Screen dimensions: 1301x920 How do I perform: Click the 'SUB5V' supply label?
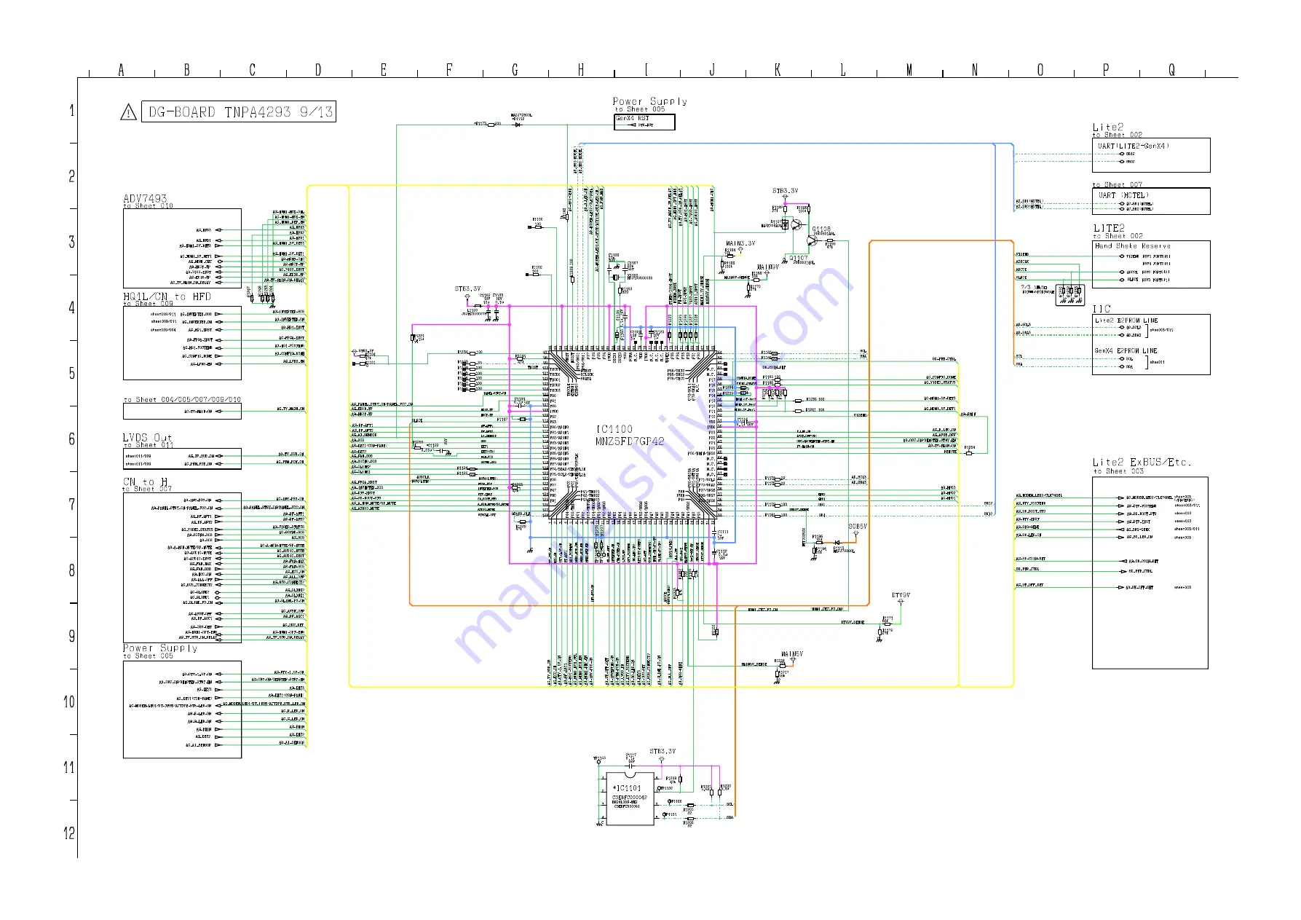(x=858, y=526)
